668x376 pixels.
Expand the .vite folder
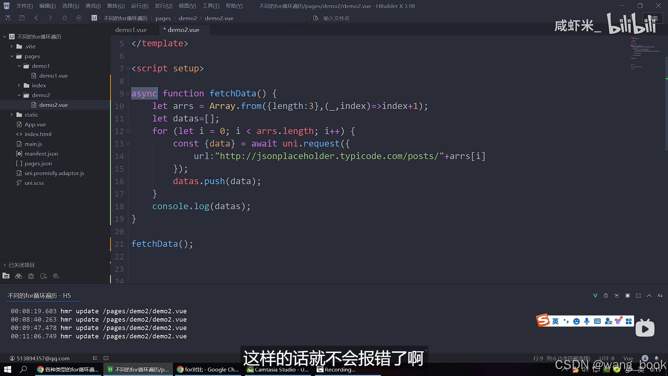pyautogui.click(x=11, y=46)
